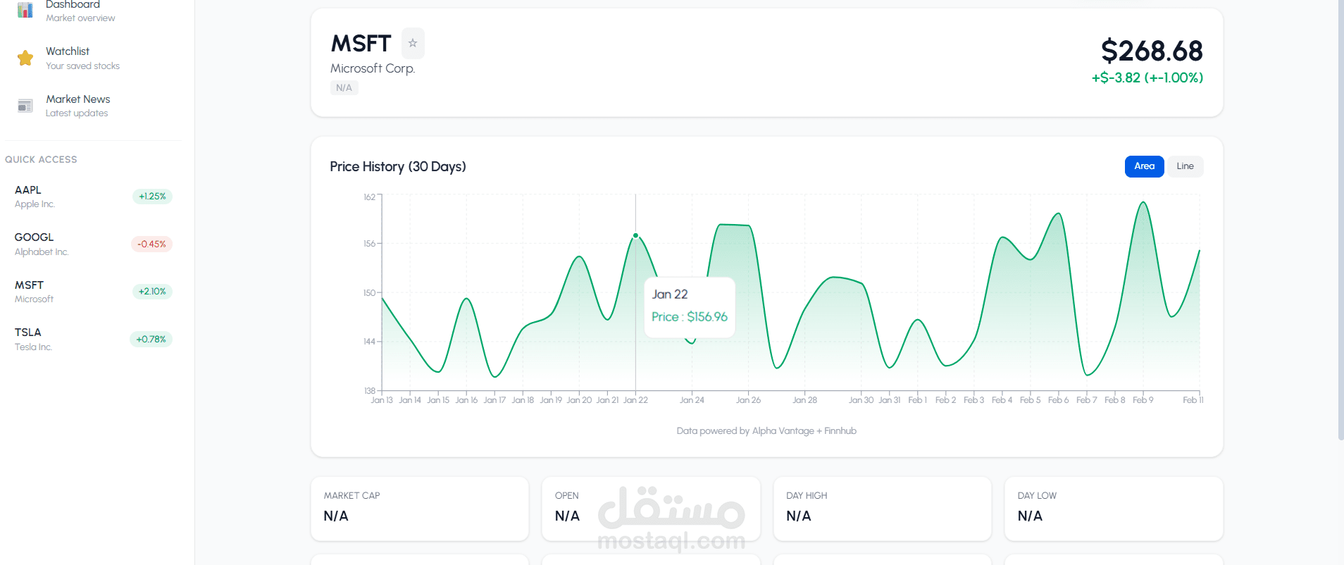Click Data powered by Alpha Vantage text

point(766,430)
